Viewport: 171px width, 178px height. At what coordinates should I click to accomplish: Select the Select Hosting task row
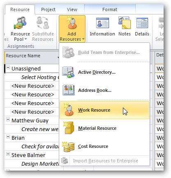pyautogui.click(x=32, y=77)
